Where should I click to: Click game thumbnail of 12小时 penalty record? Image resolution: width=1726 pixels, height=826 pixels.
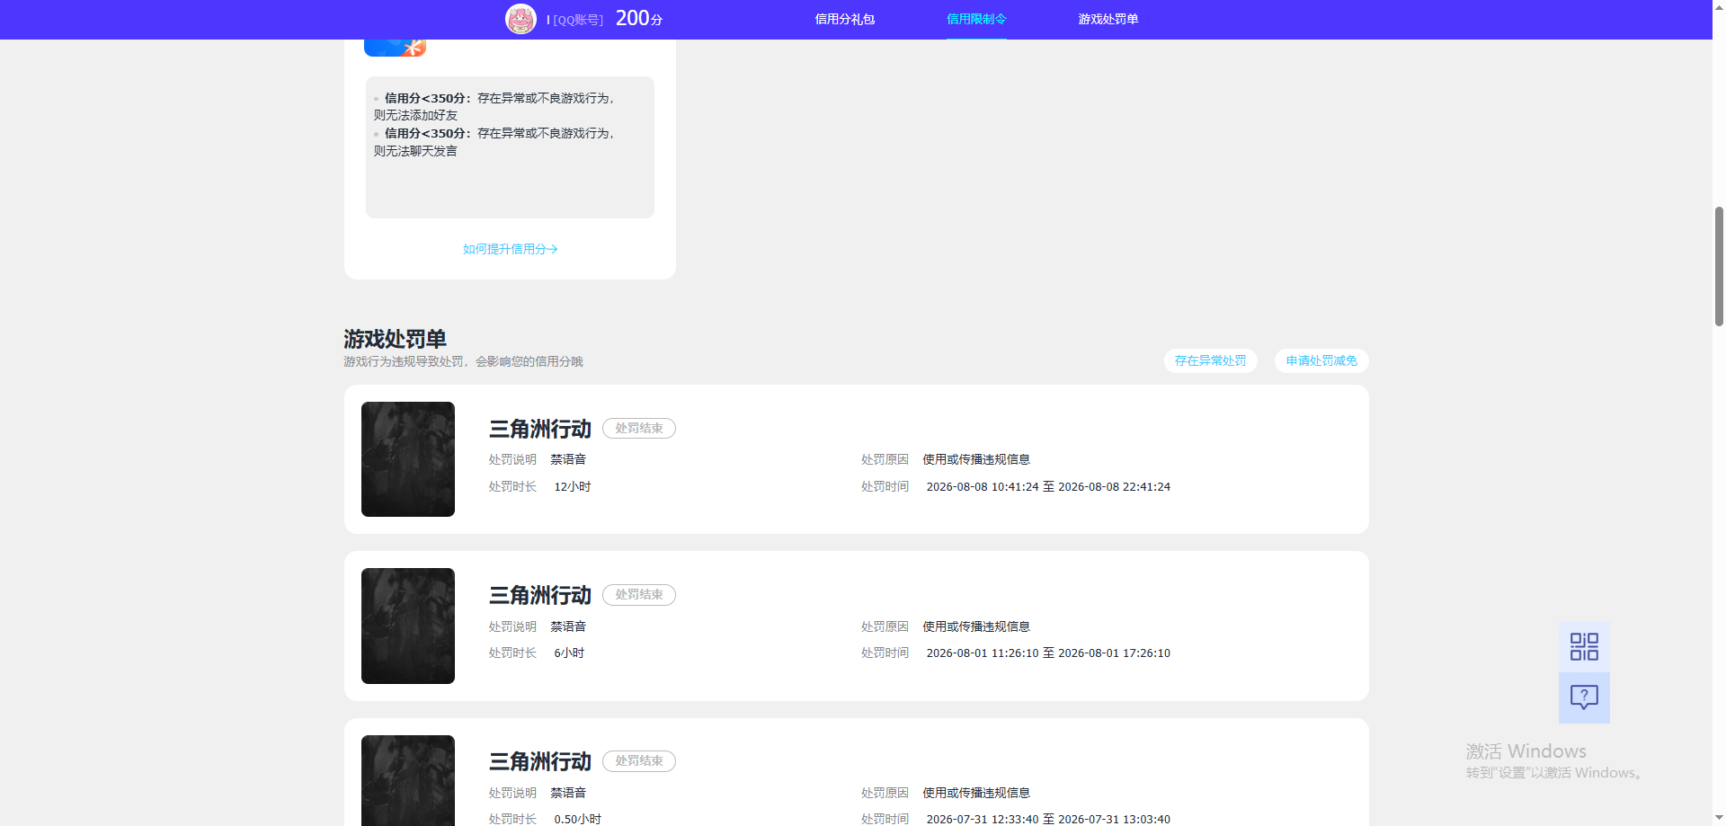pyautogui.click(x=408, y=459)
